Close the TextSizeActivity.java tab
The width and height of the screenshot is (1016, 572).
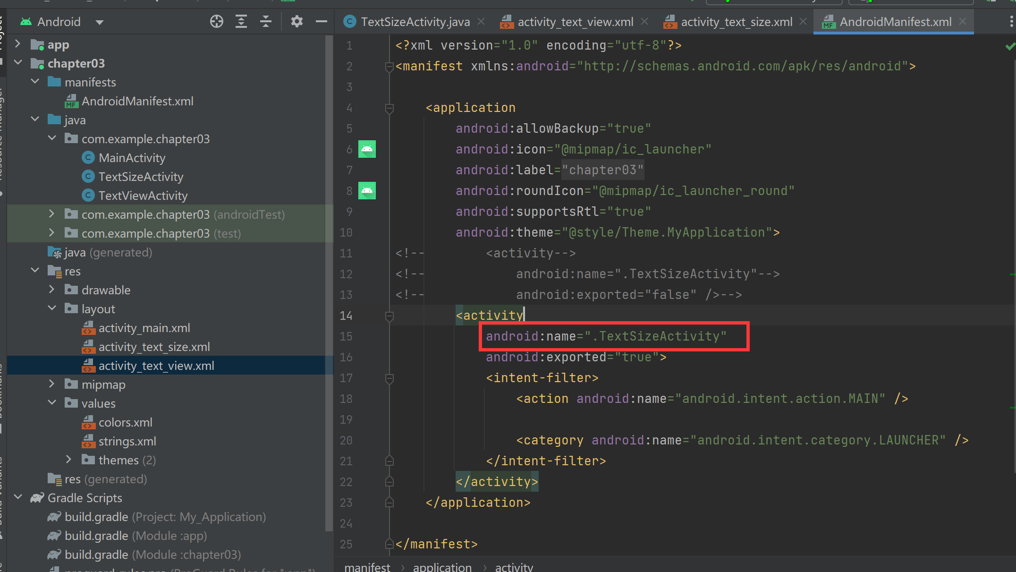point(481,22)
